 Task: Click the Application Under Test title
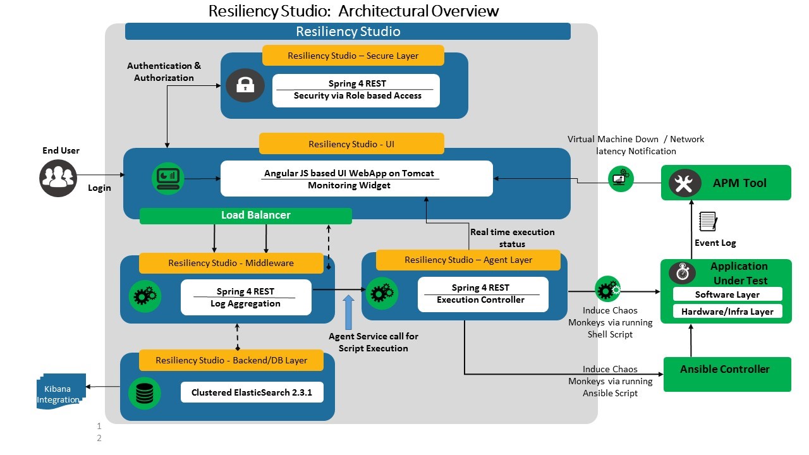739,274
